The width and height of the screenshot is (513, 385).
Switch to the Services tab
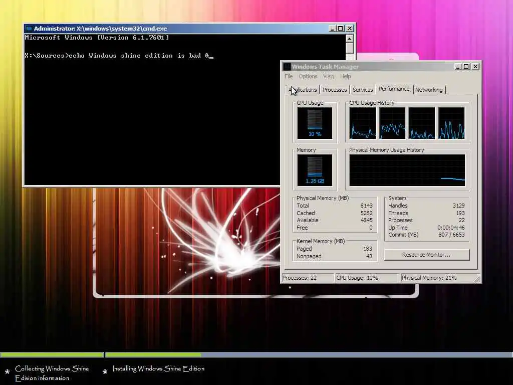tap(363, 90)
